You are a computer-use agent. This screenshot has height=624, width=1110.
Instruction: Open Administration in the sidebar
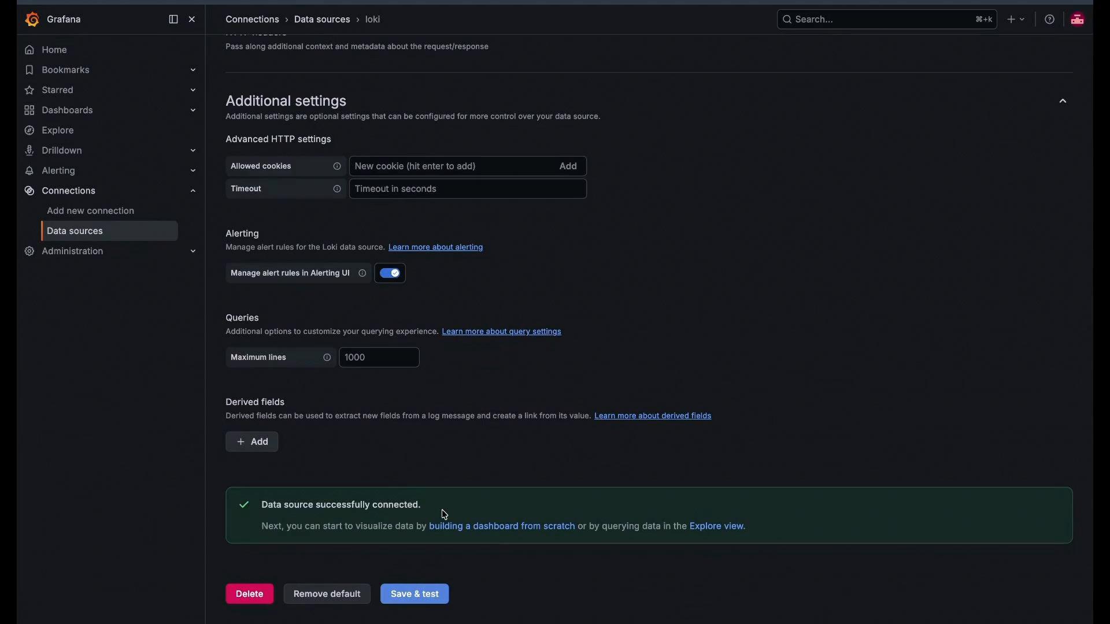click(x=72, y=252)
